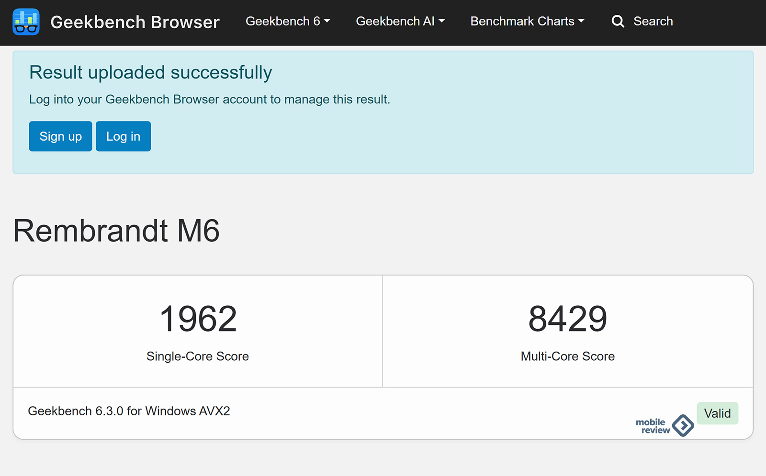This screenshot has width=766, height=476.
Task: Click the Search text in navbar
Action: click(653, 22)
